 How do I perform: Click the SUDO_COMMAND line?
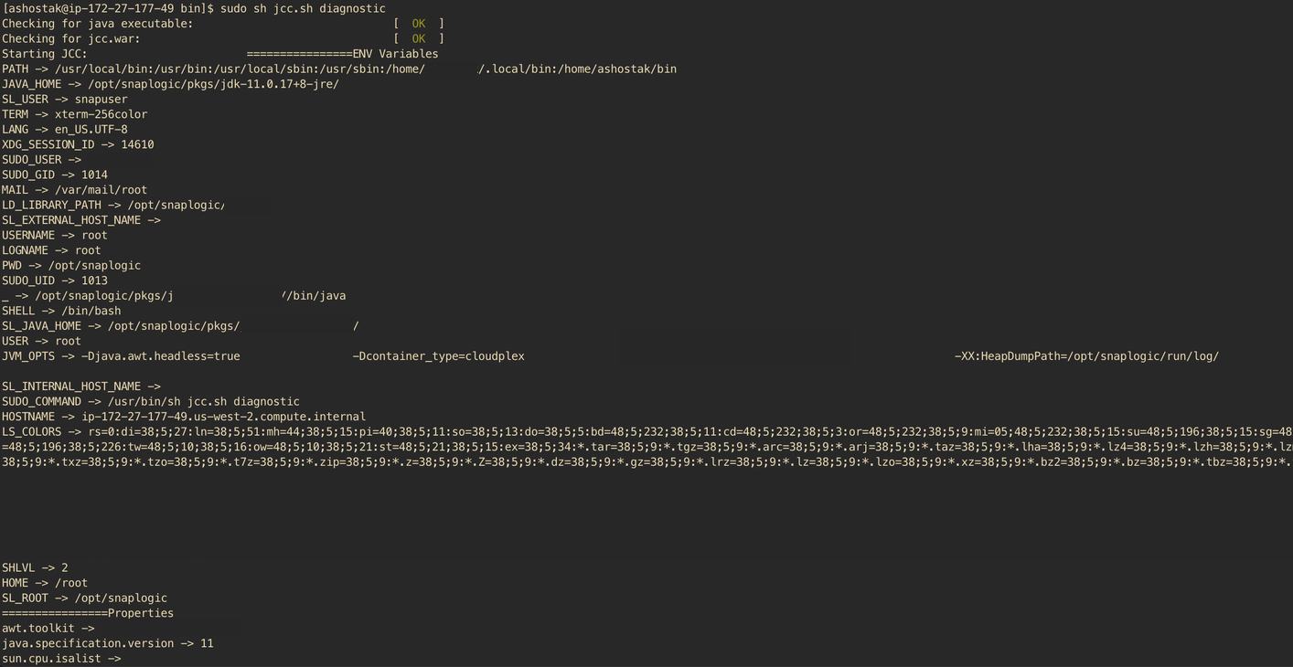pyautogui.click(x=150, y=401)
